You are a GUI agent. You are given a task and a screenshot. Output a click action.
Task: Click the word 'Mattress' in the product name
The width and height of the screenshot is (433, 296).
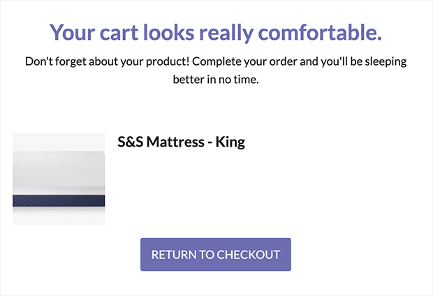(x=175, y=142)
